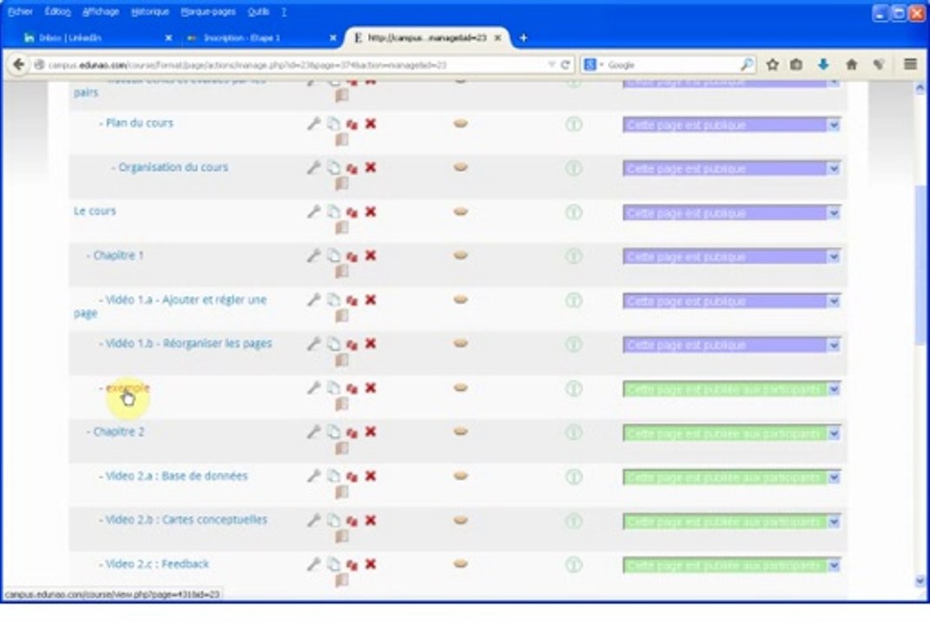This screenshot has height=625, width=930.
Task: Open the publication dropdown for Plan du cours
Action: [731, 125]
